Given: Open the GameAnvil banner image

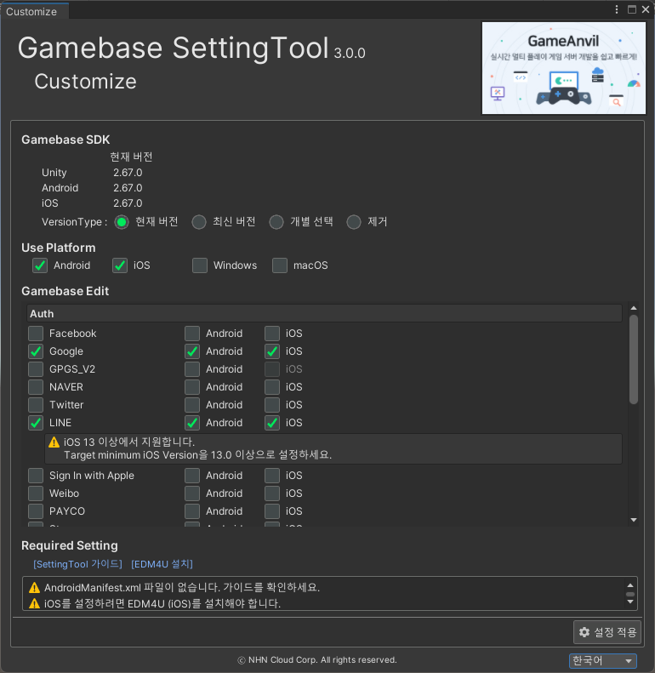Looking at the screenshot, I should (x=564, y=68).
